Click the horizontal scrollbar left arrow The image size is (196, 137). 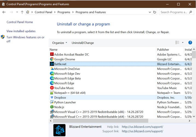pyautogui.click(x=51, y=121)
